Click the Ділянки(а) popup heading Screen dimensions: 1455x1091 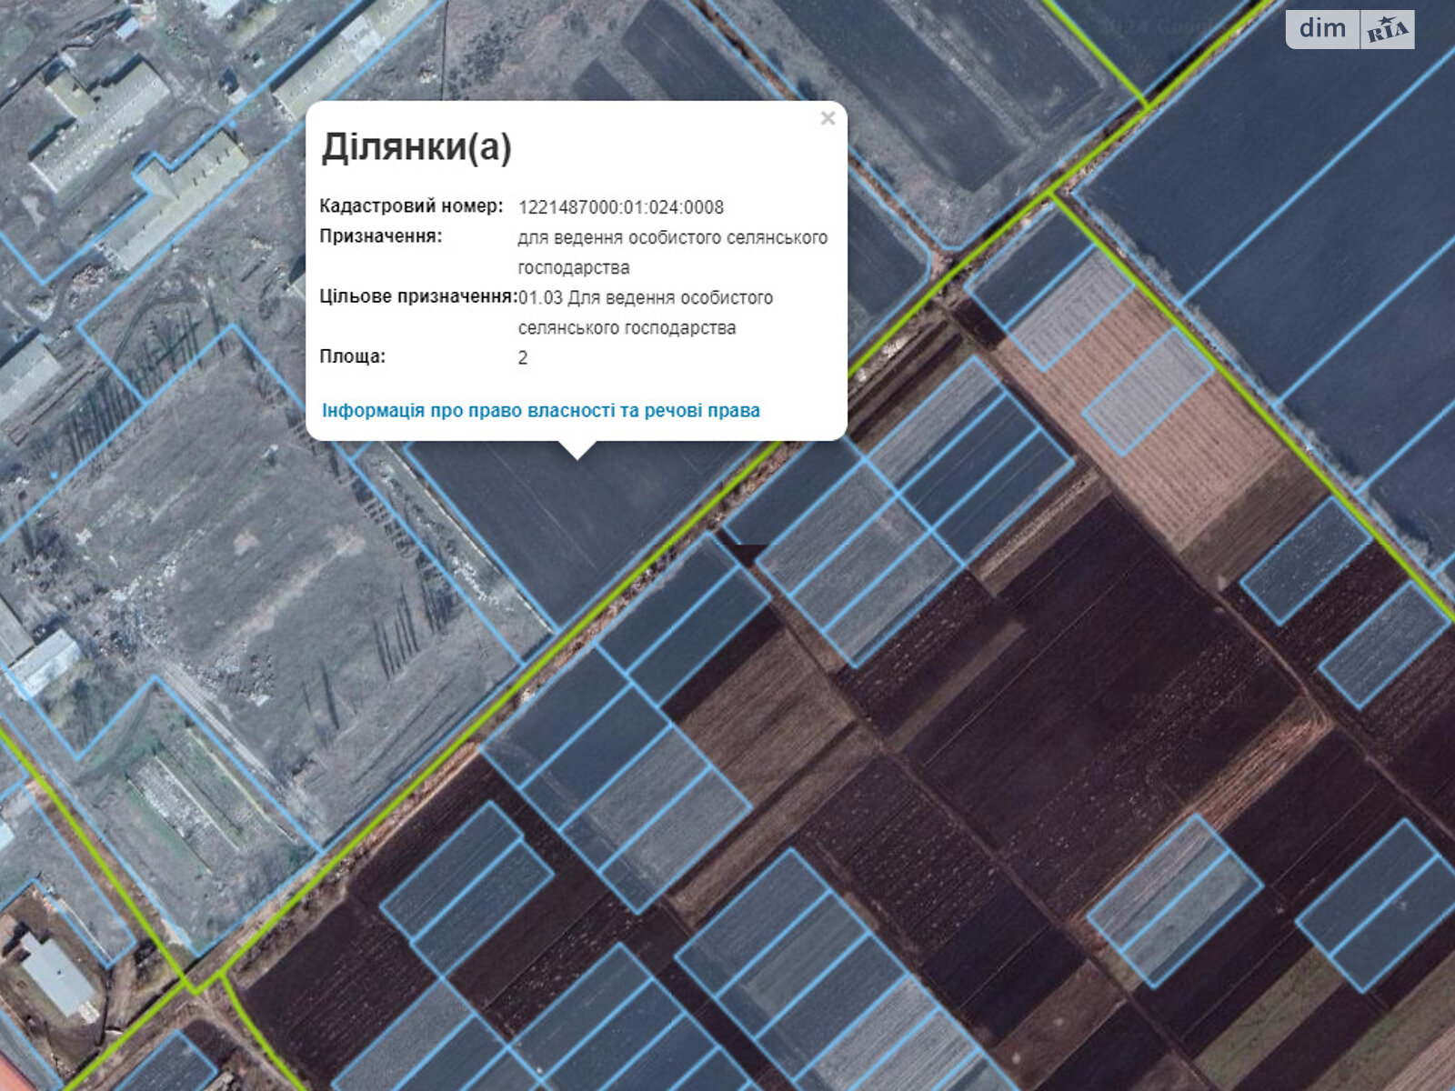[x=417, y=147]
